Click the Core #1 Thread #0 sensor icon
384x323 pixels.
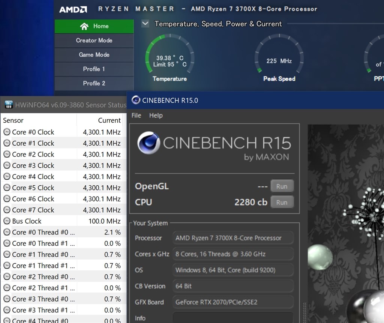tap(7, 254)
